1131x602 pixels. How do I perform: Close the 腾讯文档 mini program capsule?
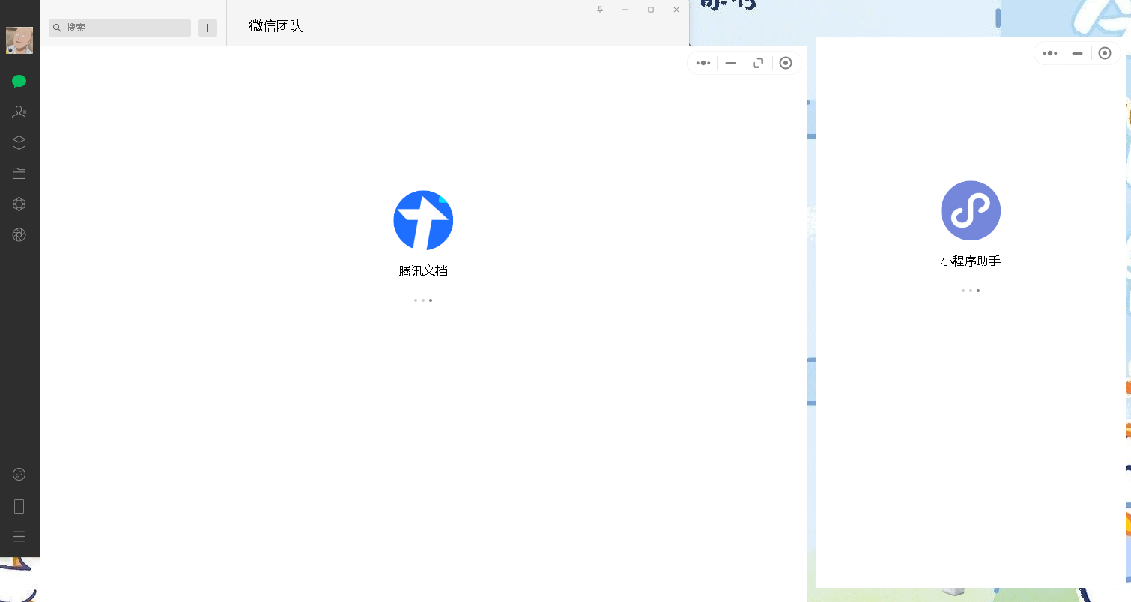(x=786, y=64)
